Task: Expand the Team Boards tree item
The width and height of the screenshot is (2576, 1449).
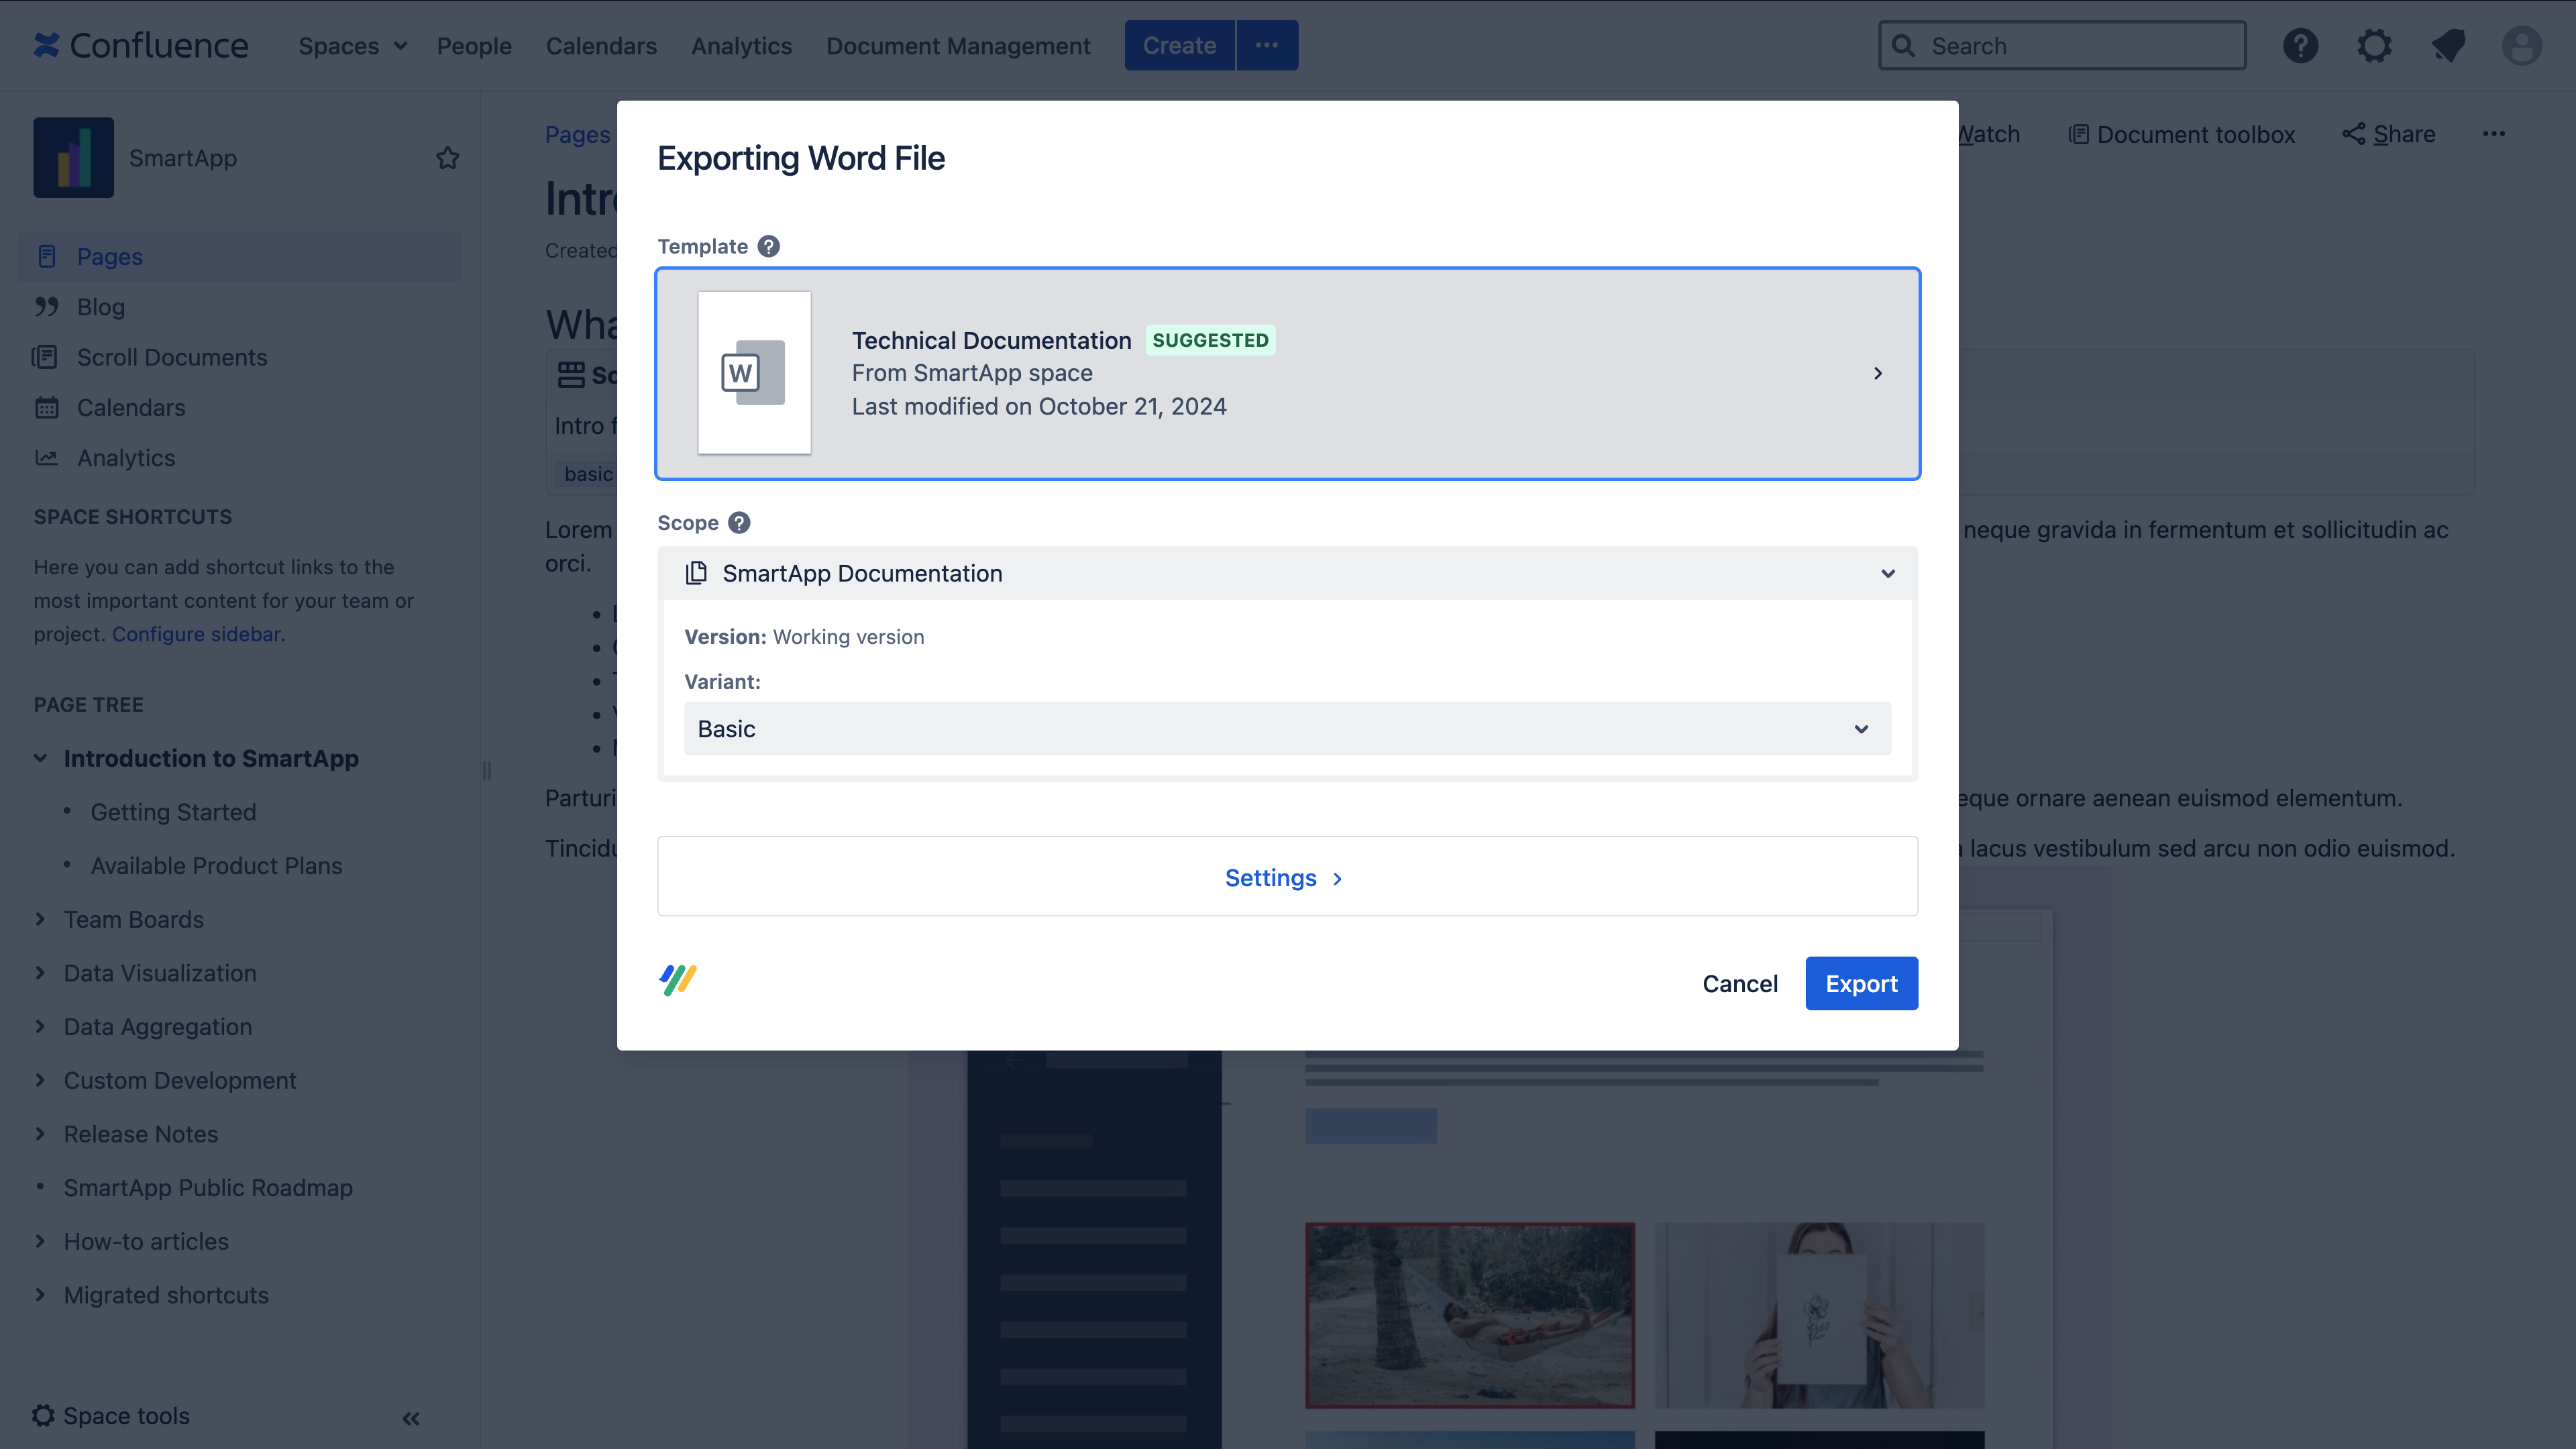Action: (x=40, y=919)
